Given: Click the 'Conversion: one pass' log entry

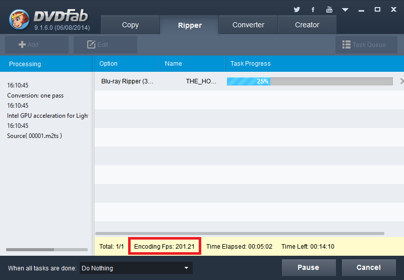Looking at the screenshot, I should 35,96.
